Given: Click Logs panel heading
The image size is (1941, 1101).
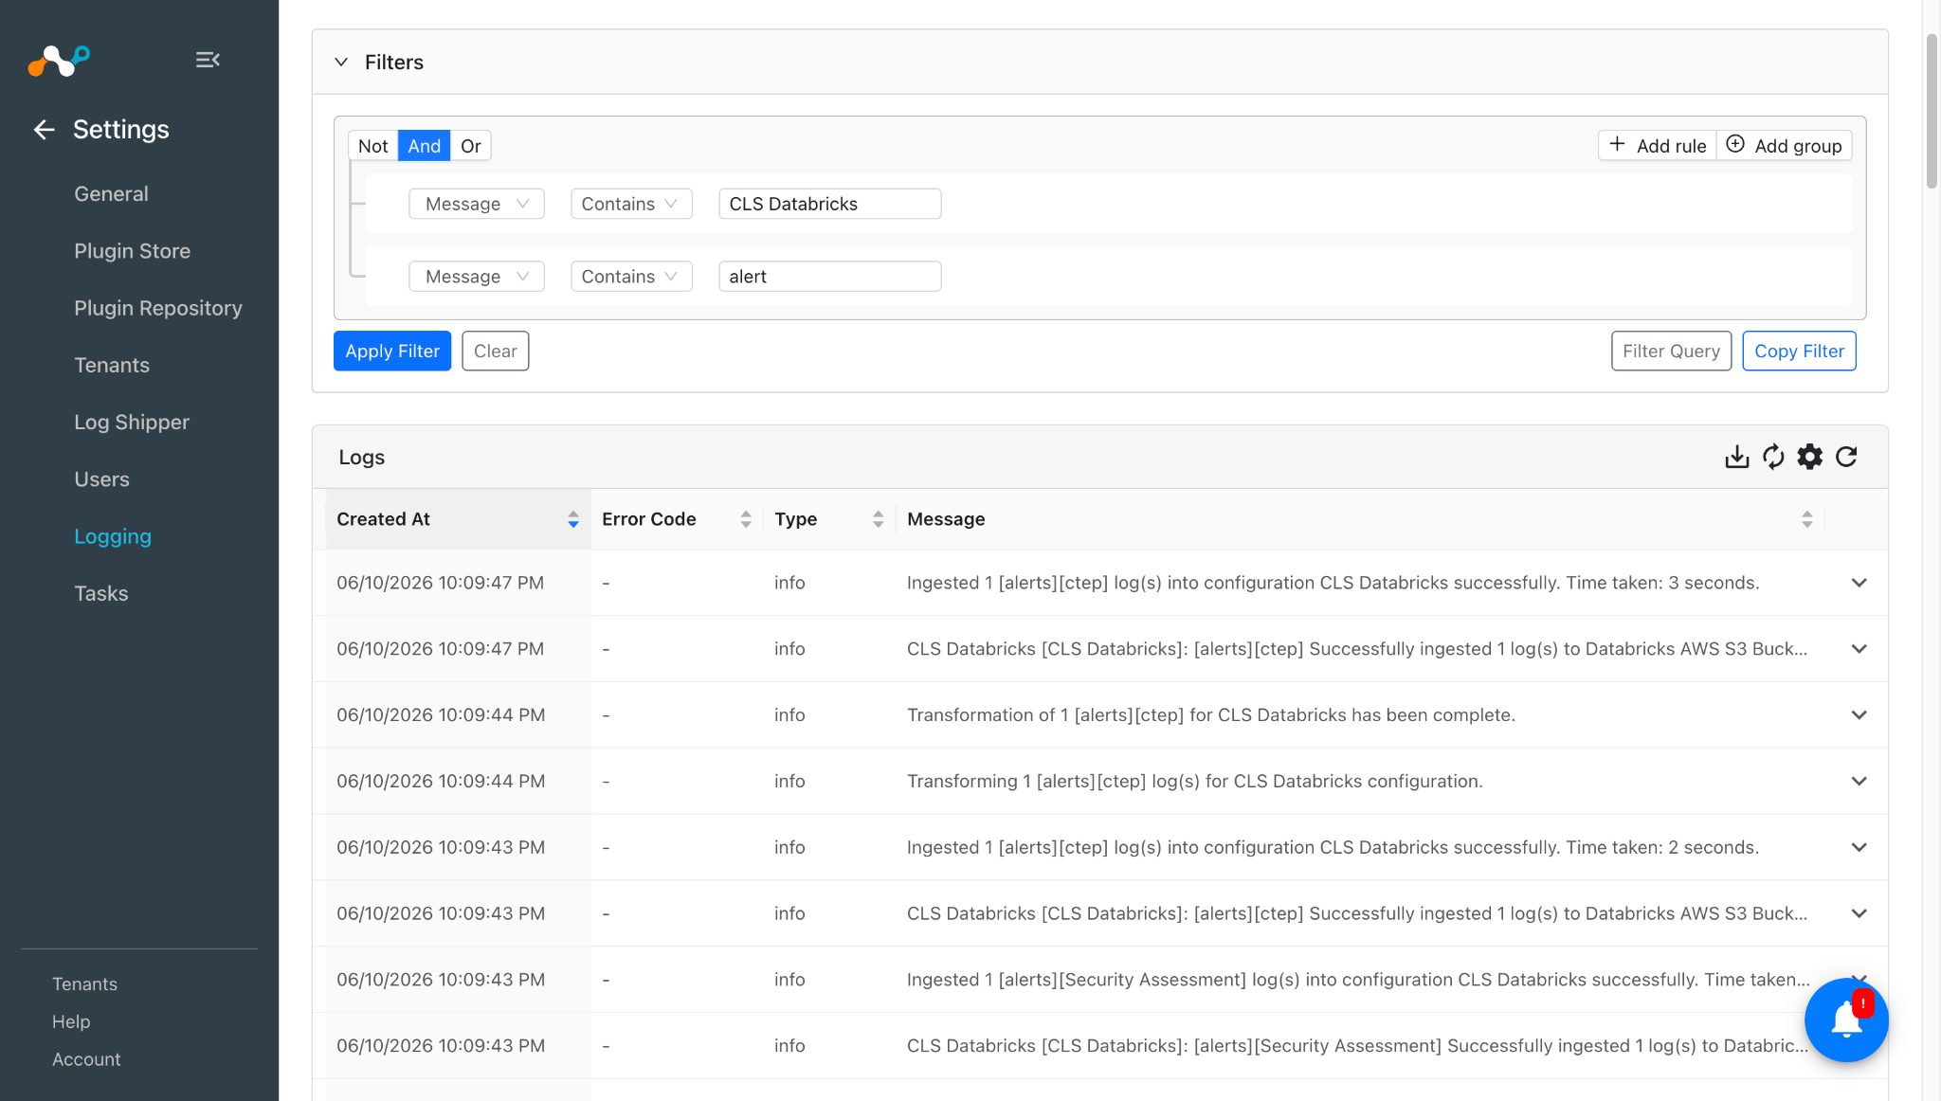Looking at the screenshot, I should click(361, 458).
